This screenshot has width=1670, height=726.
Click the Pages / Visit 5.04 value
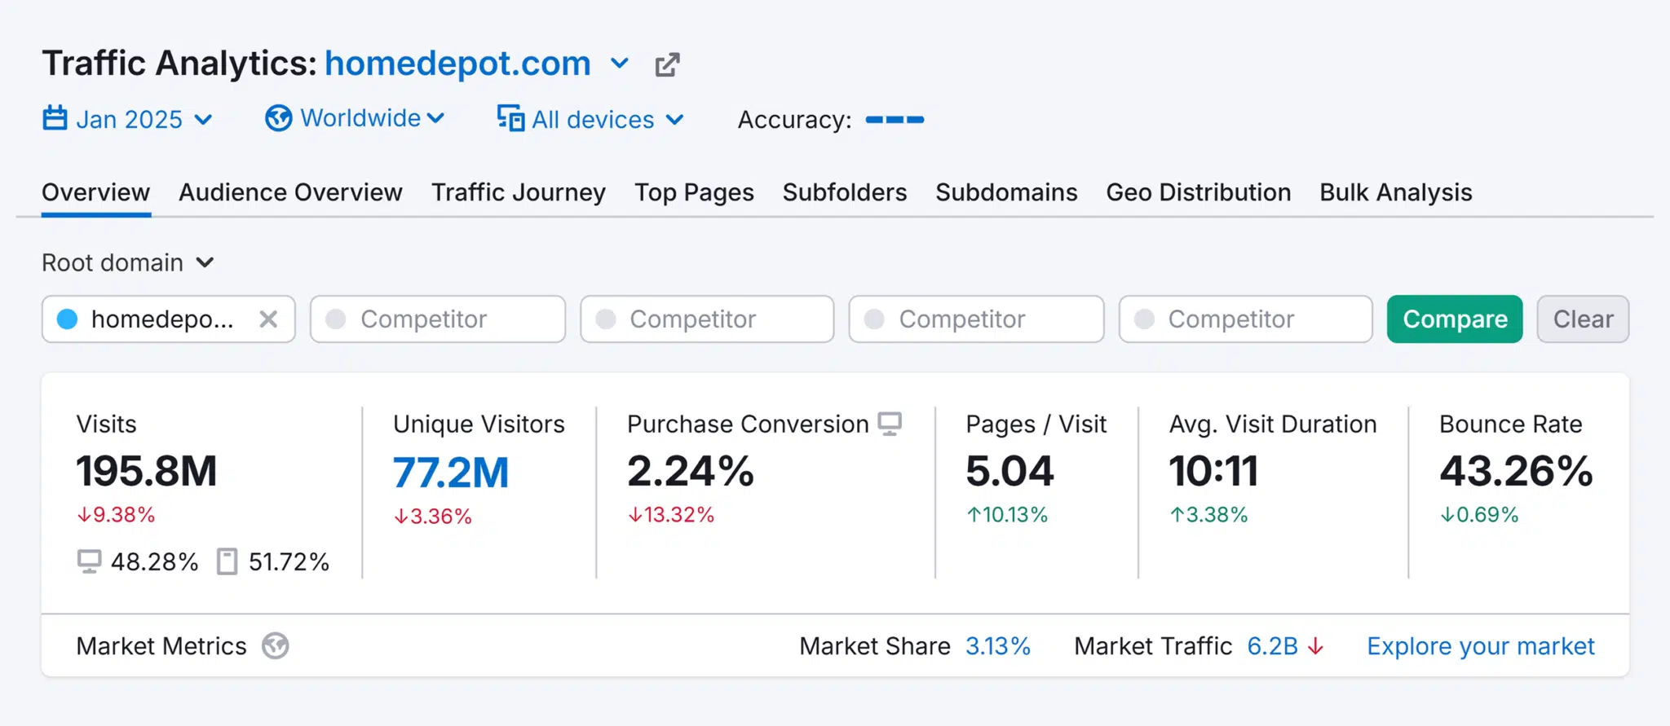click(1010, 471)
